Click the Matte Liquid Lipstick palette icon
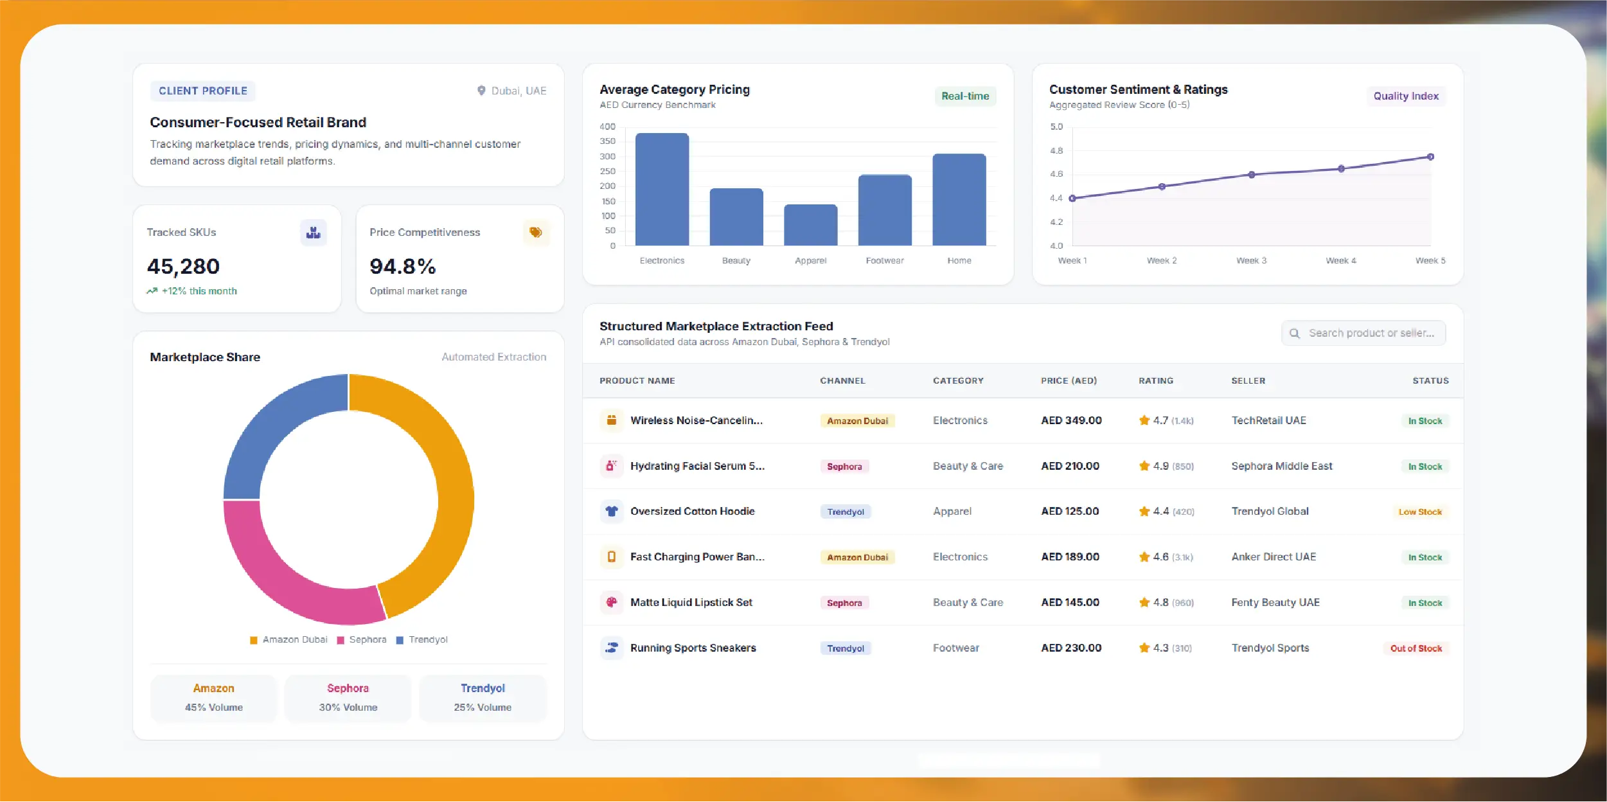 click(x=612, y=603)
